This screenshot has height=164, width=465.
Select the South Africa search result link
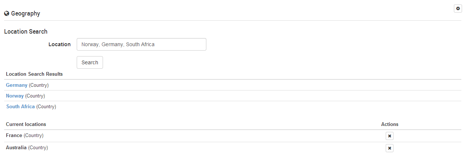tap(20, 106)
